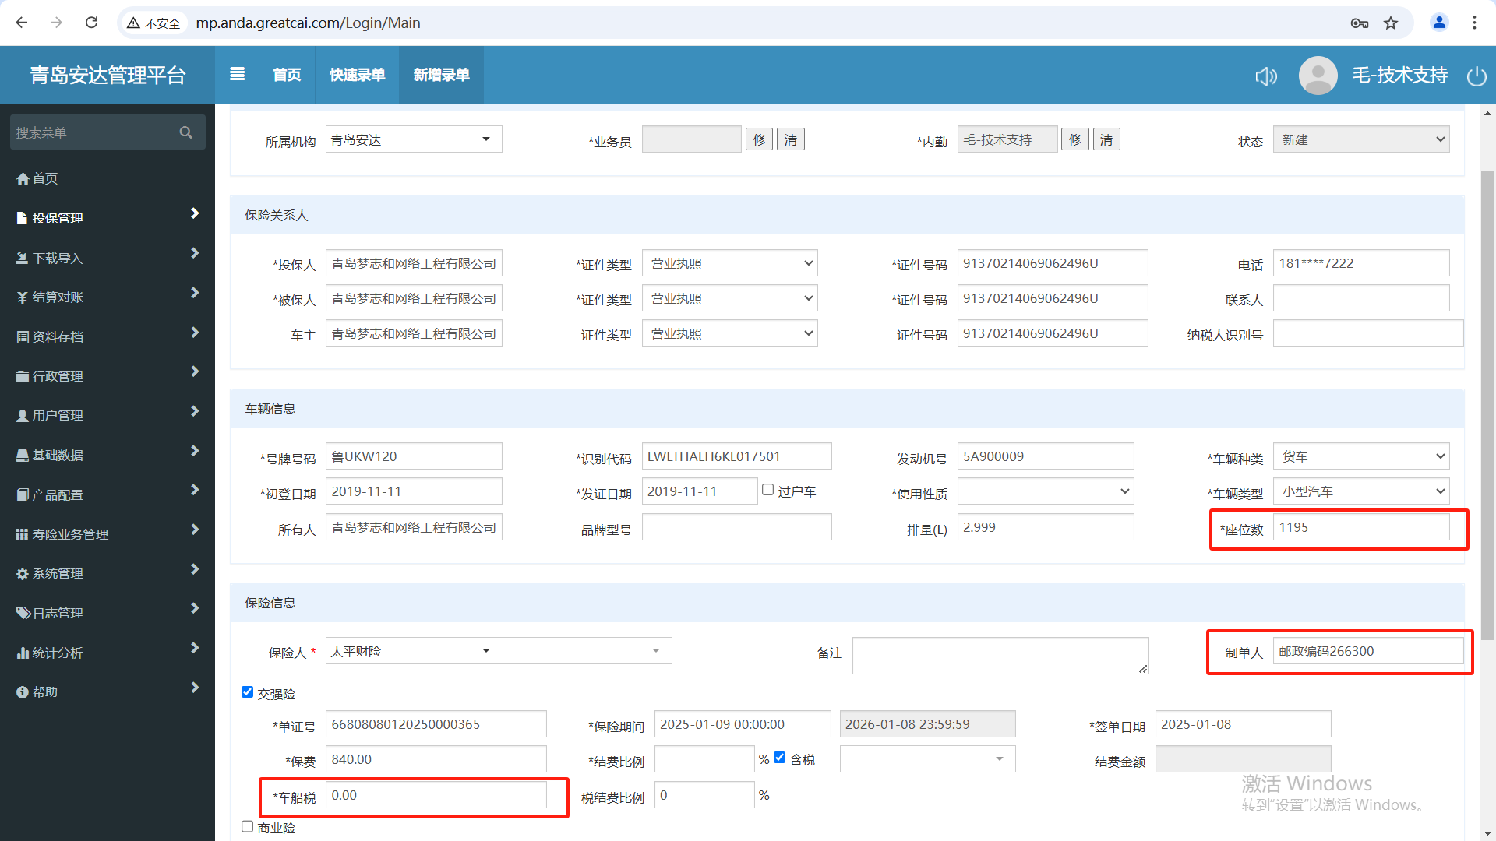Click the 清 button beside 内勤
Screen dimensions: 1496x841
tap(1106, 139)
